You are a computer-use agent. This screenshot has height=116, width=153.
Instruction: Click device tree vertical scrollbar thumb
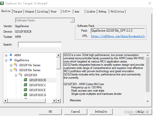pos(58,63)
